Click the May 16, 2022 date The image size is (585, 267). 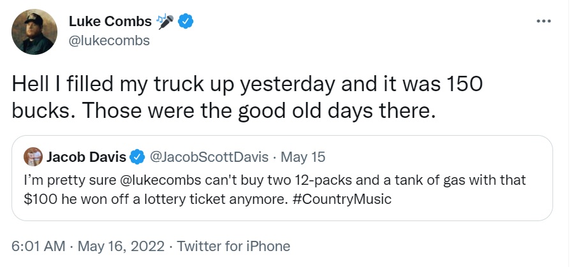click(x=121, y=246)
